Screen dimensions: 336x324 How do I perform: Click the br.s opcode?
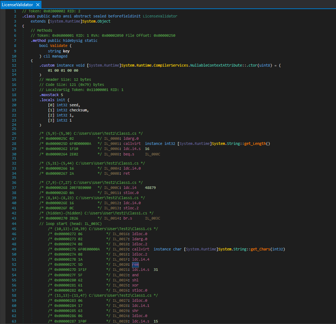[128, 218]
